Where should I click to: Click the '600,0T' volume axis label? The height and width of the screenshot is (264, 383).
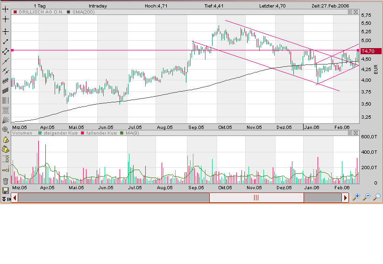[x=369, y=136]
